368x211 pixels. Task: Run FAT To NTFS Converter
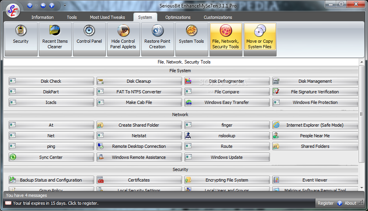139,92
